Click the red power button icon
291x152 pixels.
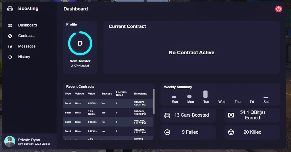(278, 9)
